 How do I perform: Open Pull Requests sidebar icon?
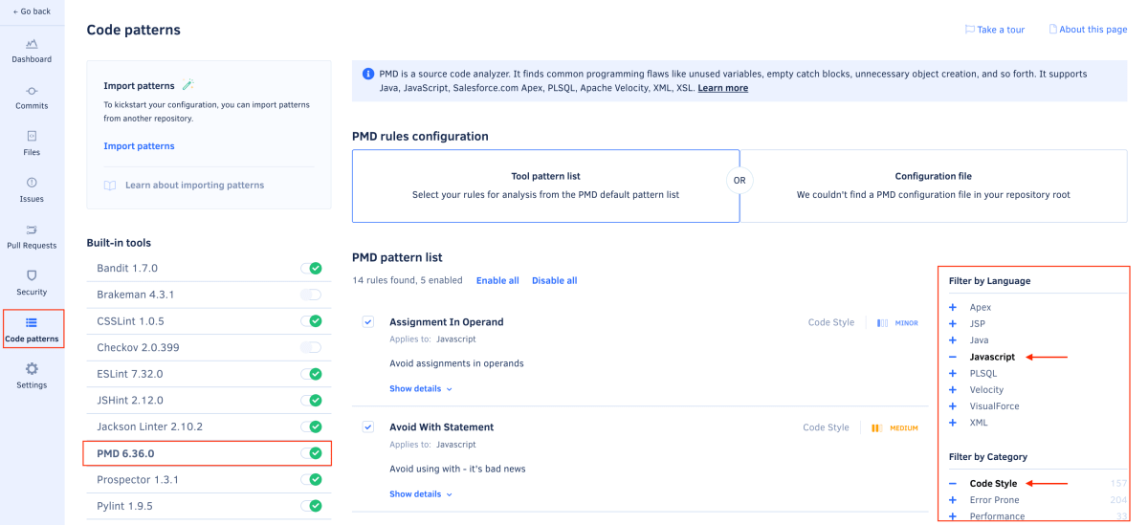pyautogui.click(x=32, y=230)
